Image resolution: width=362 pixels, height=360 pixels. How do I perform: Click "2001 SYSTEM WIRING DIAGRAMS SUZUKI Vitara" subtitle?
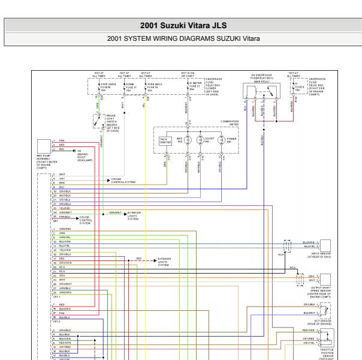[183, 38]
